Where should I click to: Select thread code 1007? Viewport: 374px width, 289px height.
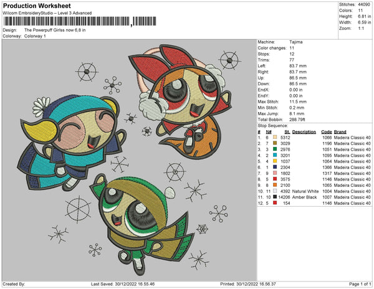click(327, 197)
